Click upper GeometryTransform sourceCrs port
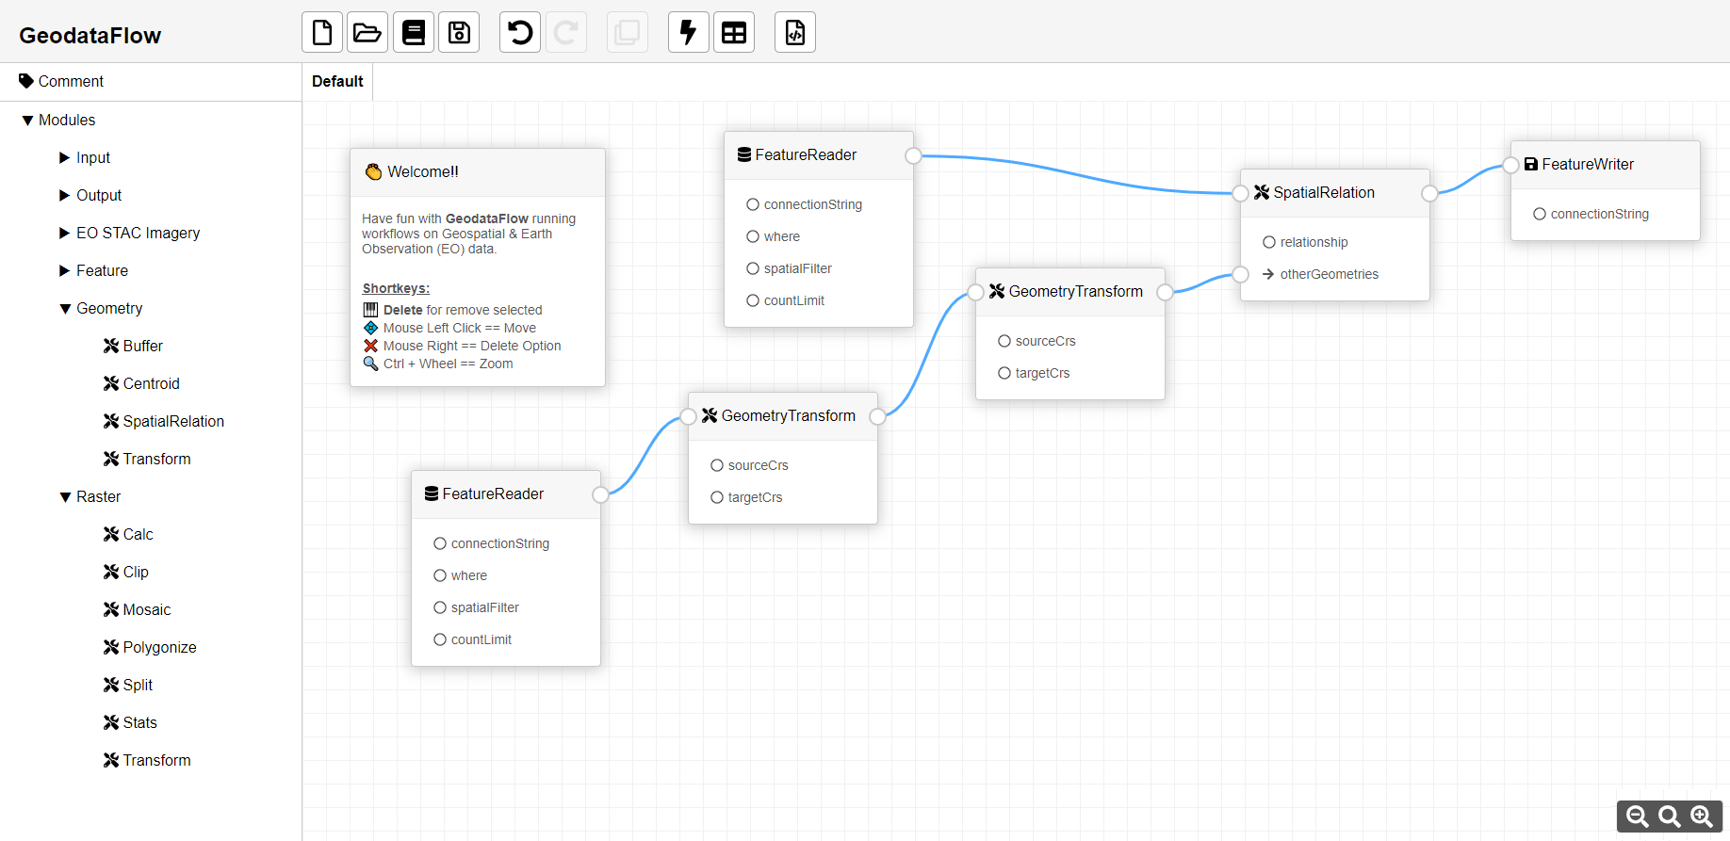This screenshot has height=841, width=1730. coord(1004,341)
